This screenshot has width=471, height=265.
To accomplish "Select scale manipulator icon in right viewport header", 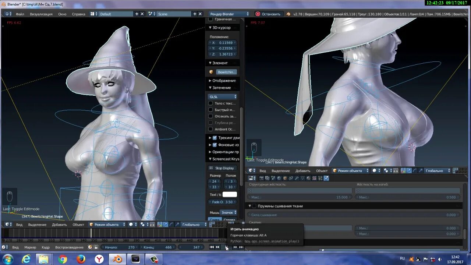I will click(421, 171).
